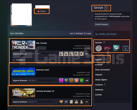Viewport: 137px width, 110px height.
Task: Open the wooden signpost Farming Simulator achievement
Action: coord(61,102)
